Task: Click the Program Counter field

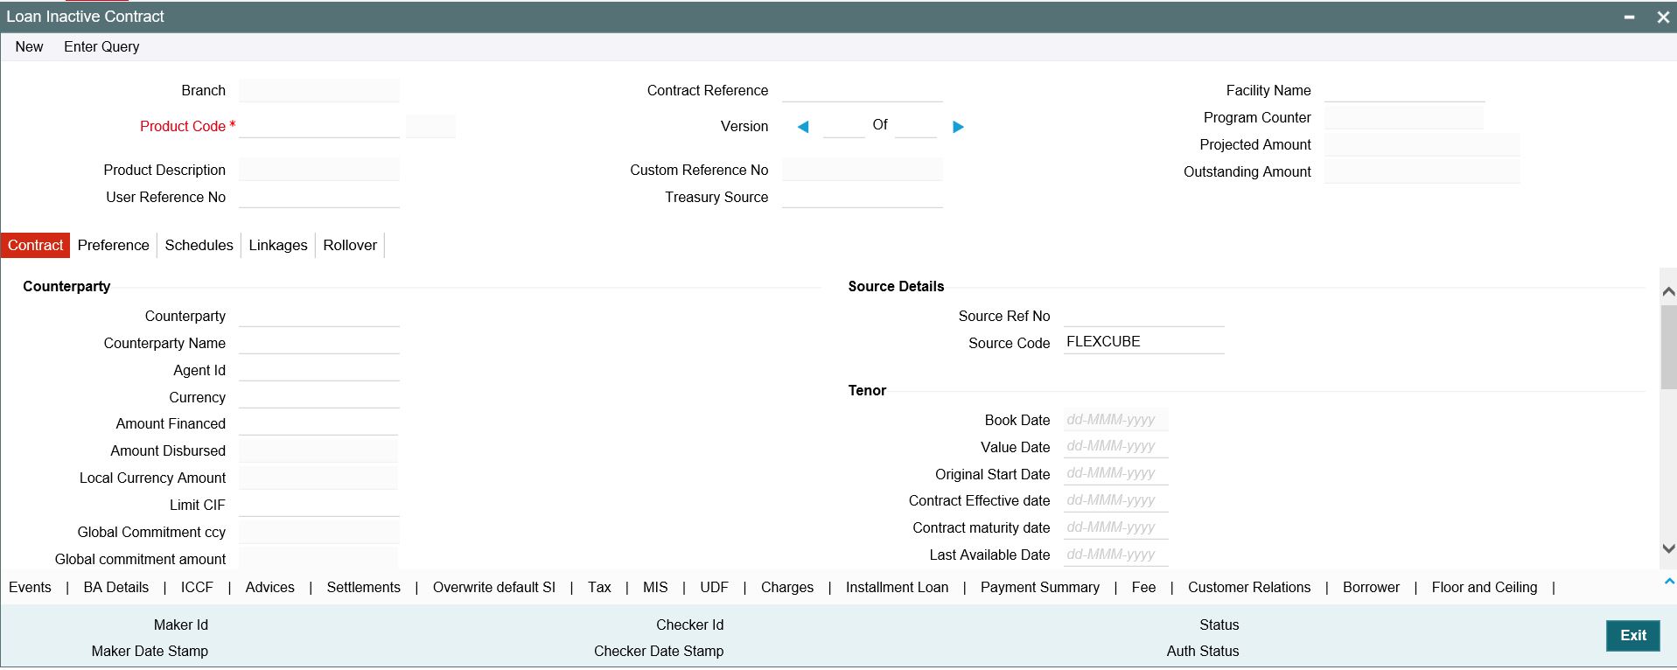Action: (x=1404, y=117)
